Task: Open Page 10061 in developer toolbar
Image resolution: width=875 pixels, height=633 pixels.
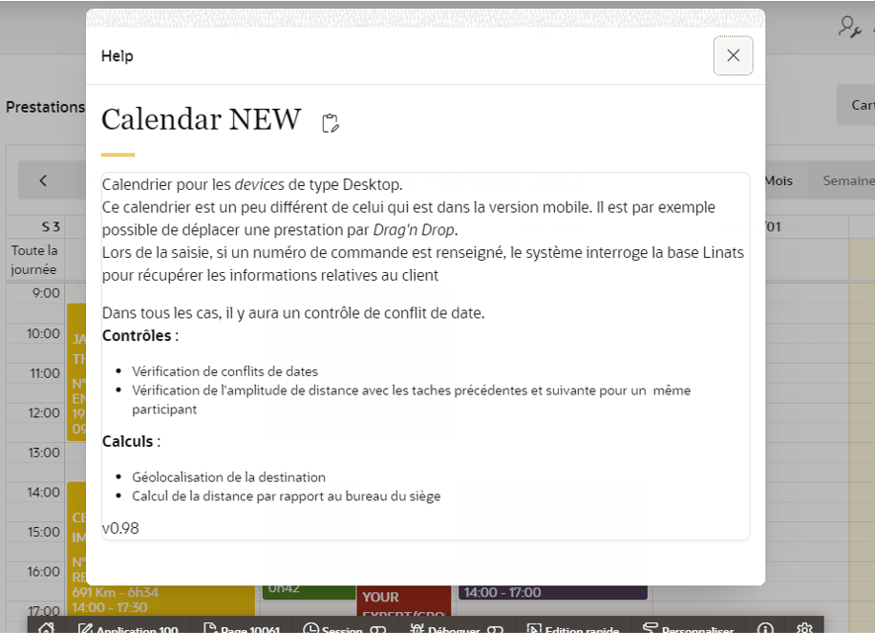Action: click(242, 628)
